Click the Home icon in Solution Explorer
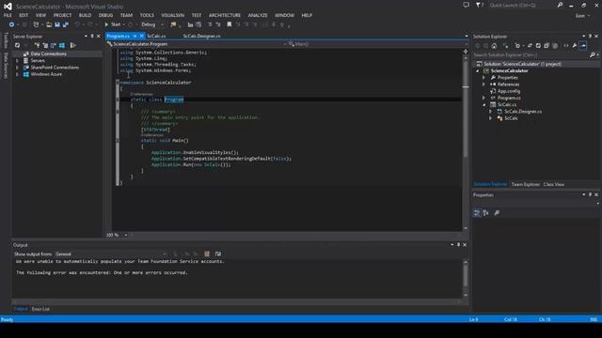Viewport: 602px width, 338px height. pos(494,46)
